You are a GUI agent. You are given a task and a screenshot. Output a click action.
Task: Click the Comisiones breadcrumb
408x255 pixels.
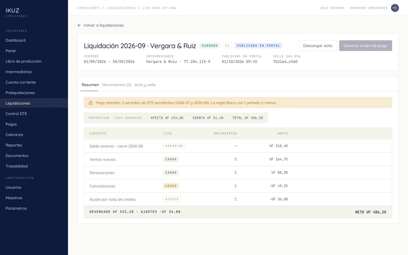click(88, 8)
